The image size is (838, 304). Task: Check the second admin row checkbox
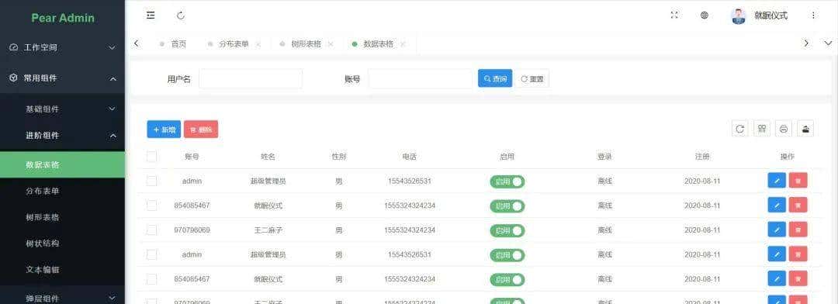152,255
